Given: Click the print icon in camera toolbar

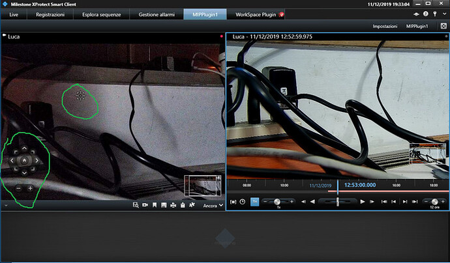Looking at the screenshot, I should (x=173, y=205).
